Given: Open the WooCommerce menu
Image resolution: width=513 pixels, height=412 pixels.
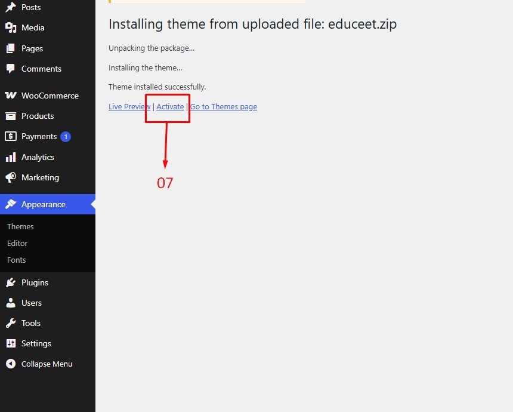Looking at the screenshot, I should (x=48, y=96).
